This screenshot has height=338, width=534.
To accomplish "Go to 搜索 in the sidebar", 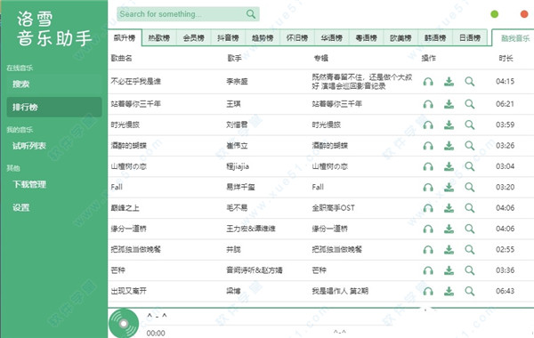I will 54,84.
